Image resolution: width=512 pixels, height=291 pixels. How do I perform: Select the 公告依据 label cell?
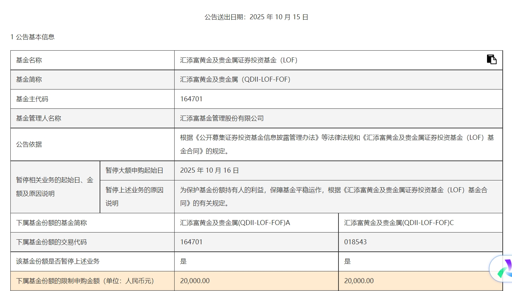coord(92,144)
